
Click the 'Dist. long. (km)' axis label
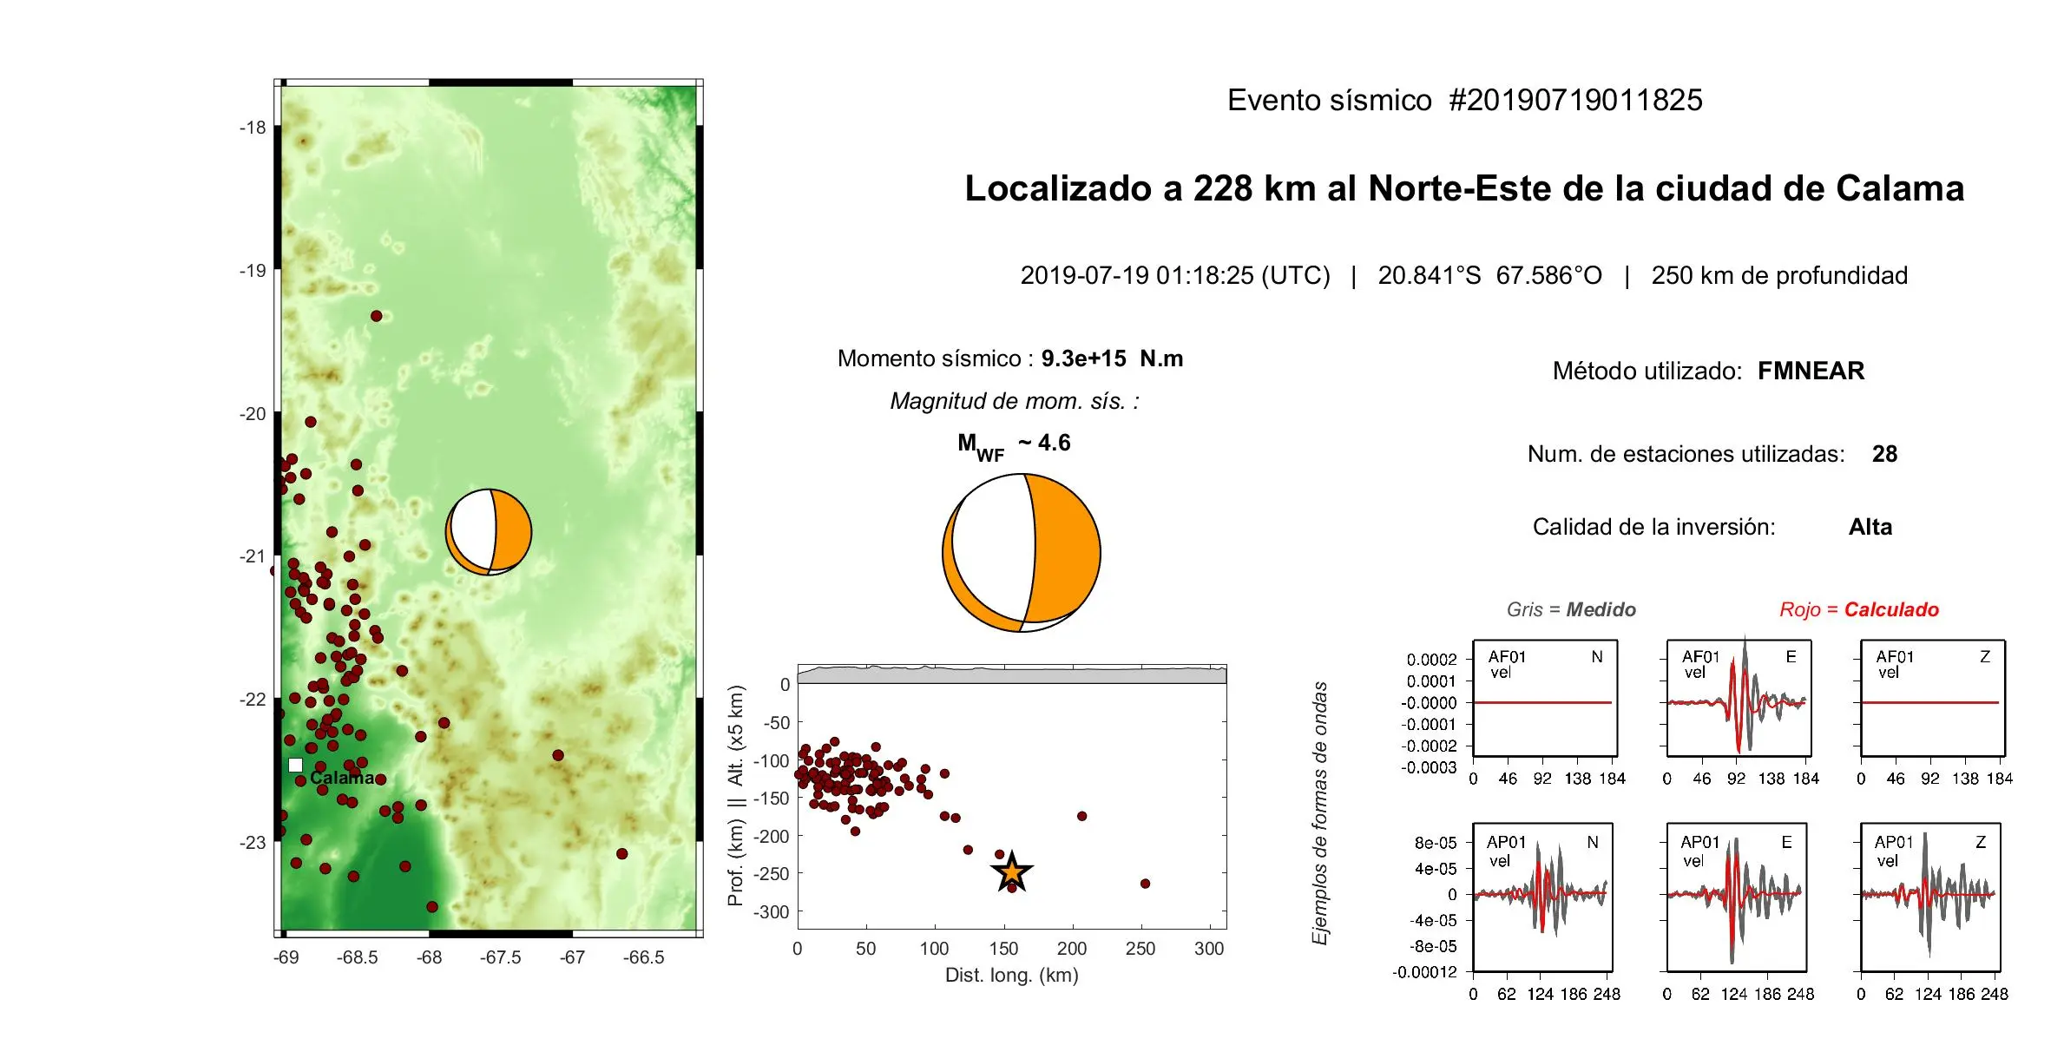1011,976
